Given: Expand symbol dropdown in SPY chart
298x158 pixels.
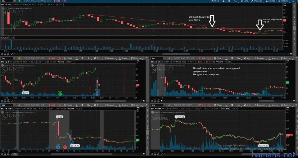Looking at the screenshot, I should (164, 105).
